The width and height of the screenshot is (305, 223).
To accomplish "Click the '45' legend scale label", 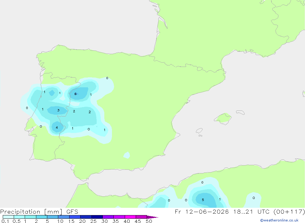I will (138, 221).
